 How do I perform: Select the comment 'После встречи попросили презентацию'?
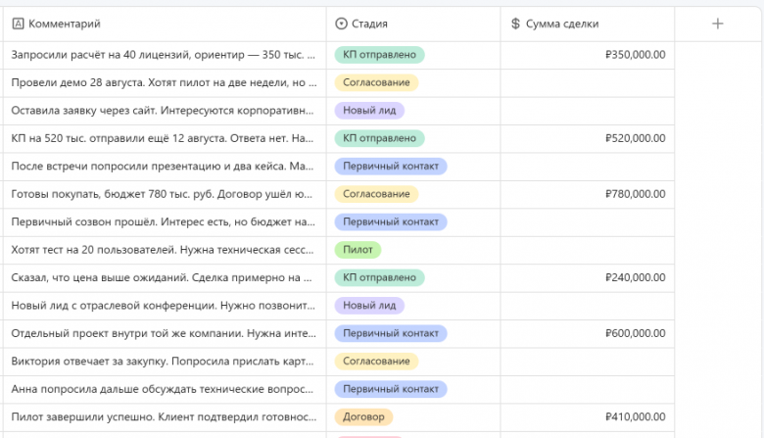click(x=165, y=167)
